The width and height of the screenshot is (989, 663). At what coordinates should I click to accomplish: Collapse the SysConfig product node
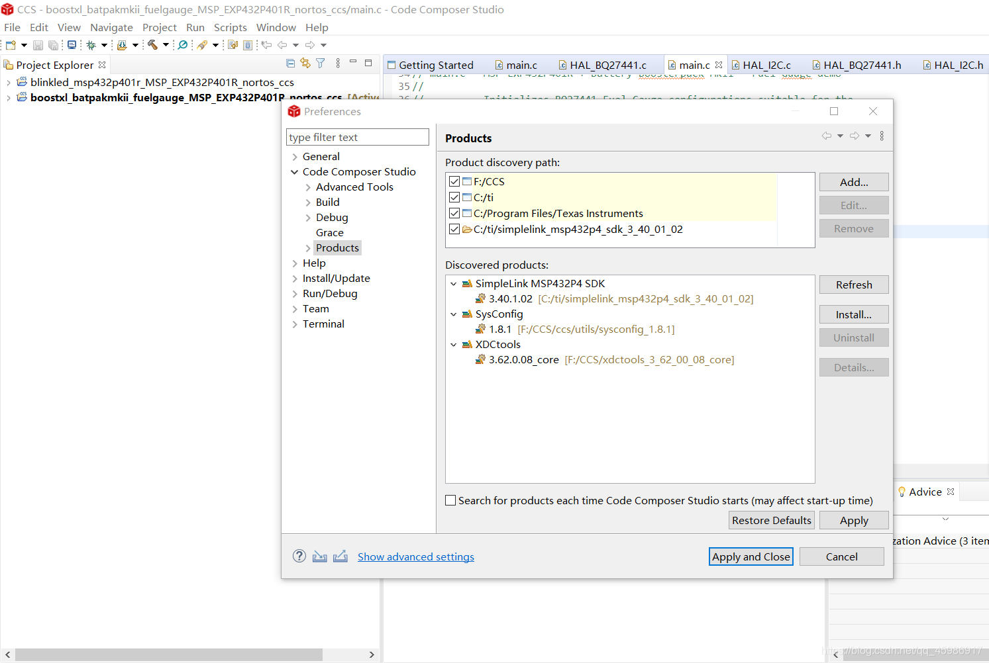coord(454,314)
